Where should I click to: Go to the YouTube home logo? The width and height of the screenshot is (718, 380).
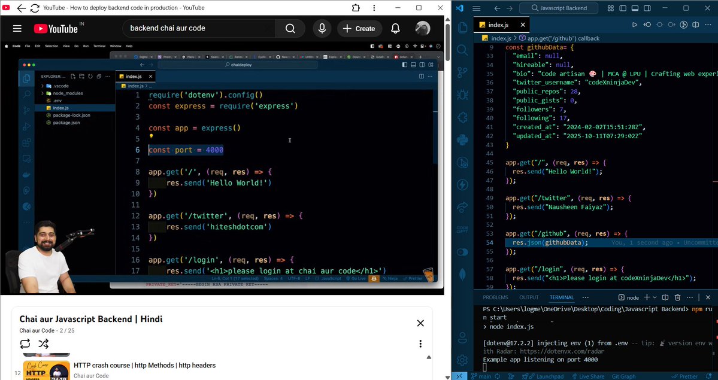click(56, 28)
